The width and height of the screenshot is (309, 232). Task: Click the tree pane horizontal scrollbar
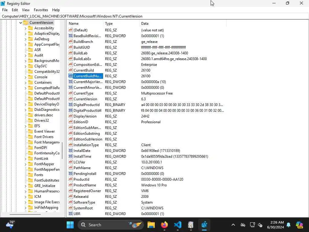25,214
